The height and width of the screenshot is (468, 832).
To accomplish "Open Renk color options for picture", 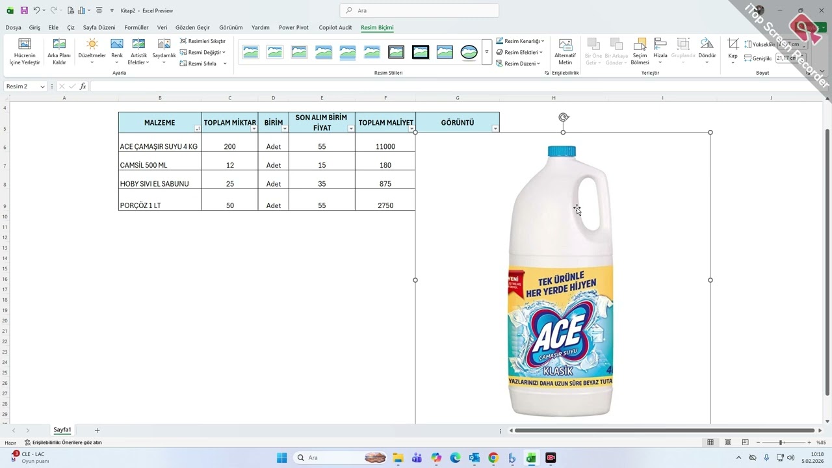I will point(117,52).
